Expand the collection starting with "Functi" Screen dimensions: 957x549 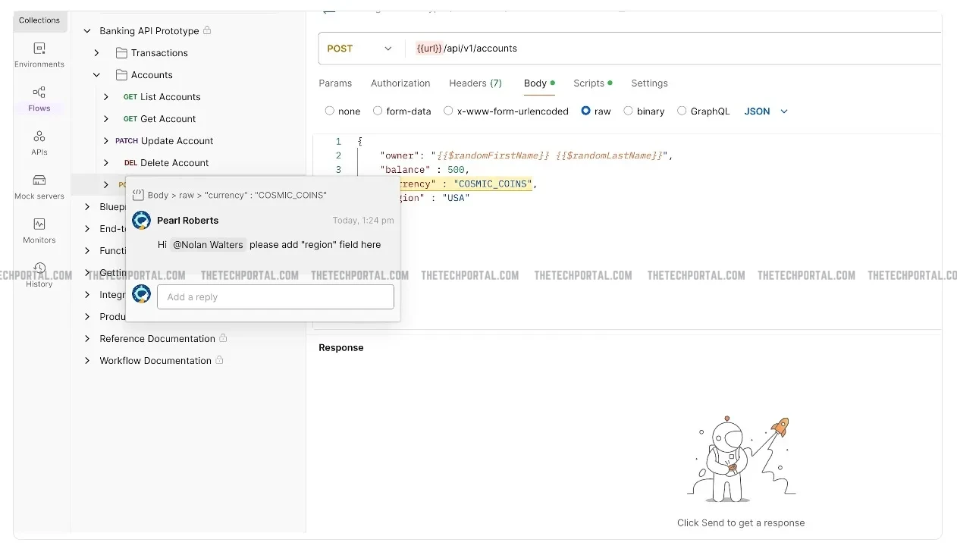coord(87,251)
